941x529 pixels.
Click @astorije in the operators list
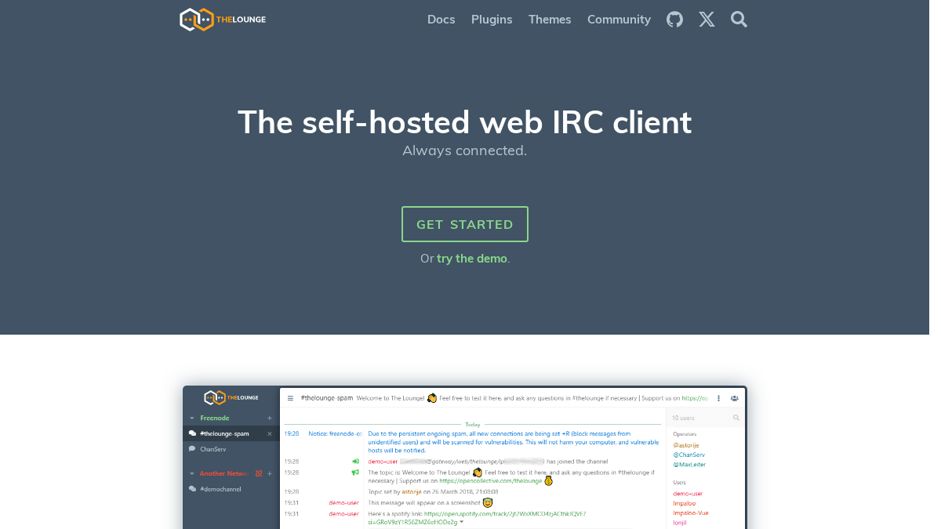pyautogui.click(x=688, y=445)
